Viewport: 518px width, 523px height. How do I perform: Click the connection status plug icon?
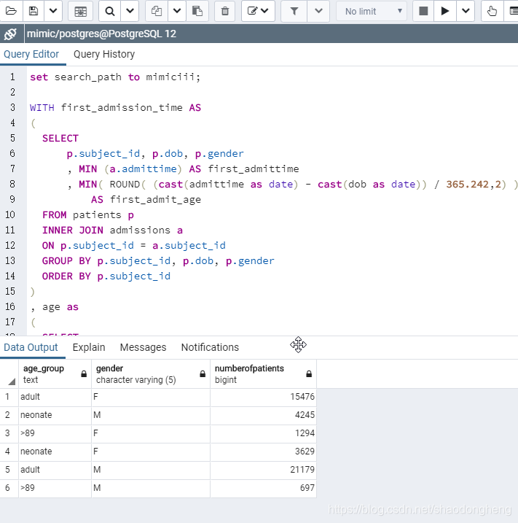(x=11, y=34)
